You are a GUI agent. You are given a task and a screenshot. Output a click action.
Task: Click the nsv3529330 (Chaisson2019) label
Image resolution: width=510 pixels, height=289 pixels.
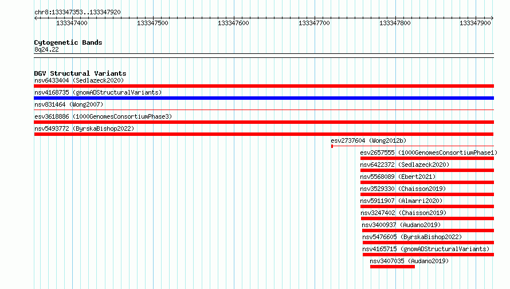pyautogui.click(x=403, y=189)
